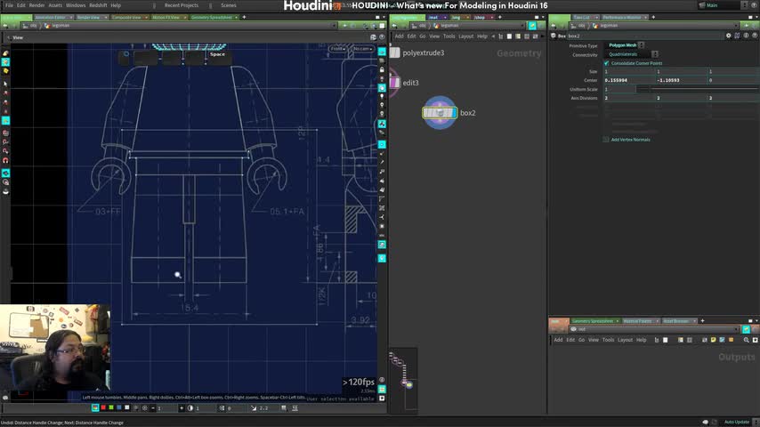Open the Add menu in Outputs pane
This screenshot has height=427, width=760.
click(x=558, y=340)
